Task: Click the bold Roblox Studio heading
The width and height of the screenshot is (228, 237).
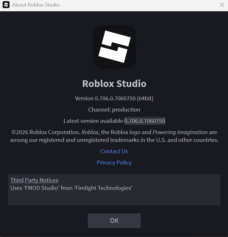Action: coord(114,84)
